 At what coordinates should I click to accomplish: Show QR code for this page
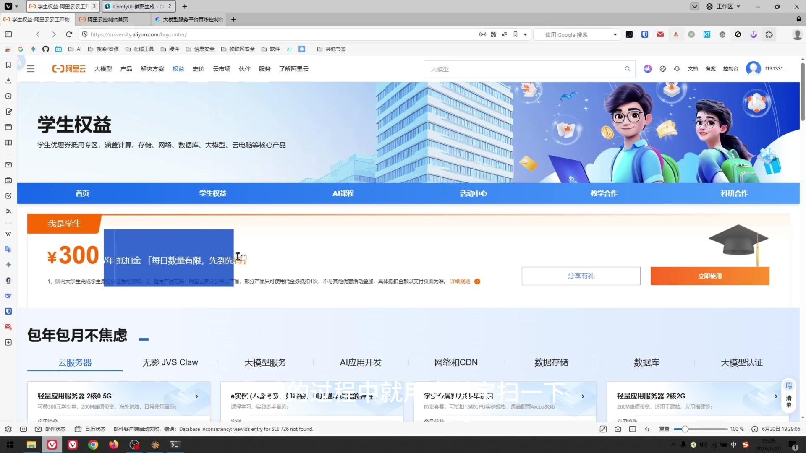coord(494,34)
